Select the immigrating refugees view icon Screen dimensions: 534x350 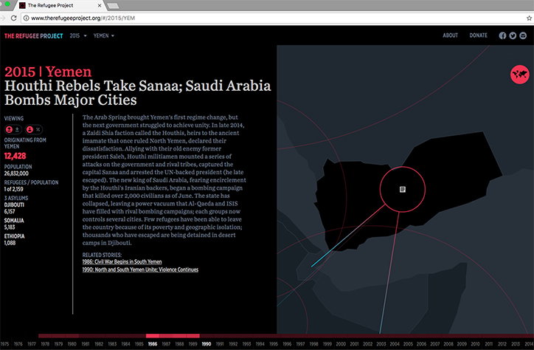(x=17, y=129)
